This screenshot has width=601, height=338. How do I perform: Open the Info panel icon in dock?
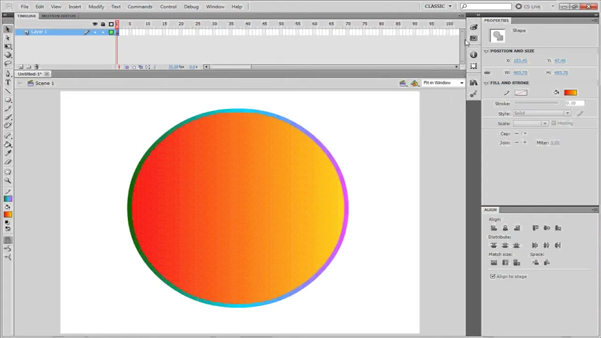[x=473, y=54]
